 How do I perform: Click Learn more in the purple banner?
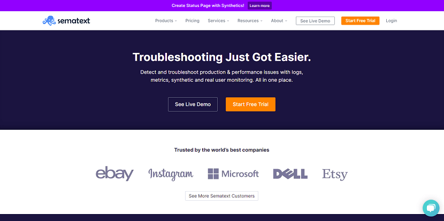(x=259, y=6)
